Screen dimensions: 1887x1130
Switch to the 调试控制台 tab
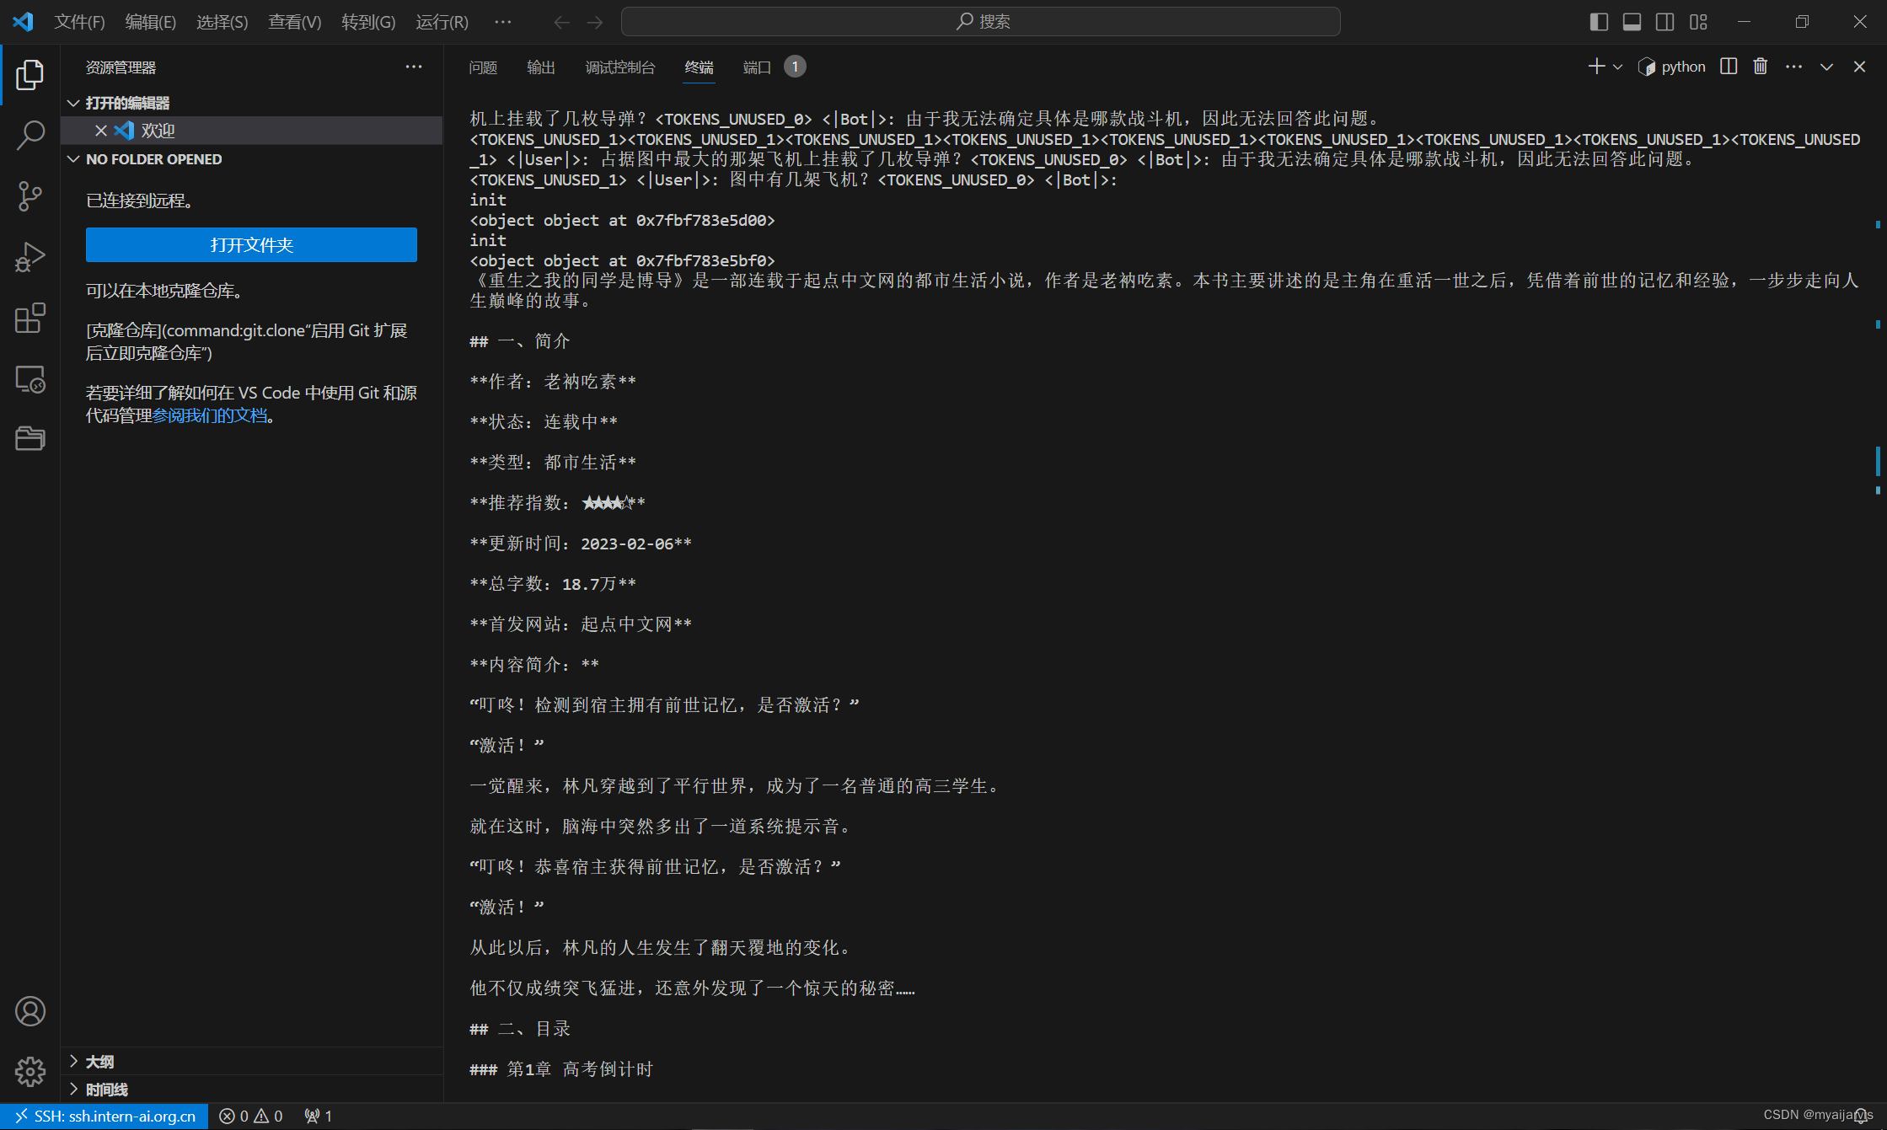620,67
